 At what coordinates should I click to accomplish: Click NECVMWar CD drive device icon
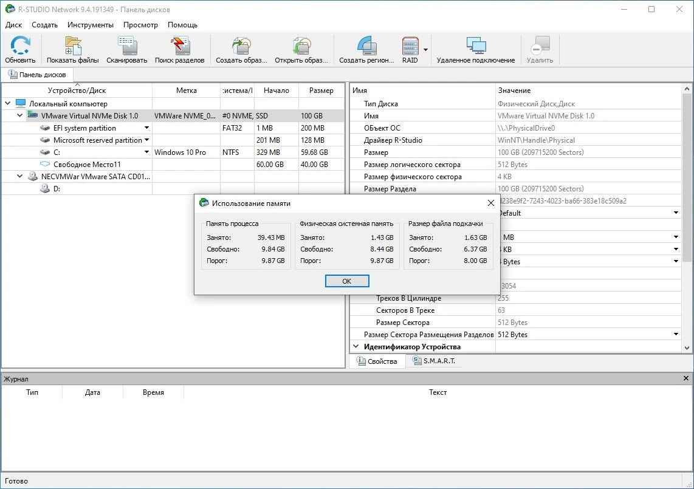pos(33,176)
